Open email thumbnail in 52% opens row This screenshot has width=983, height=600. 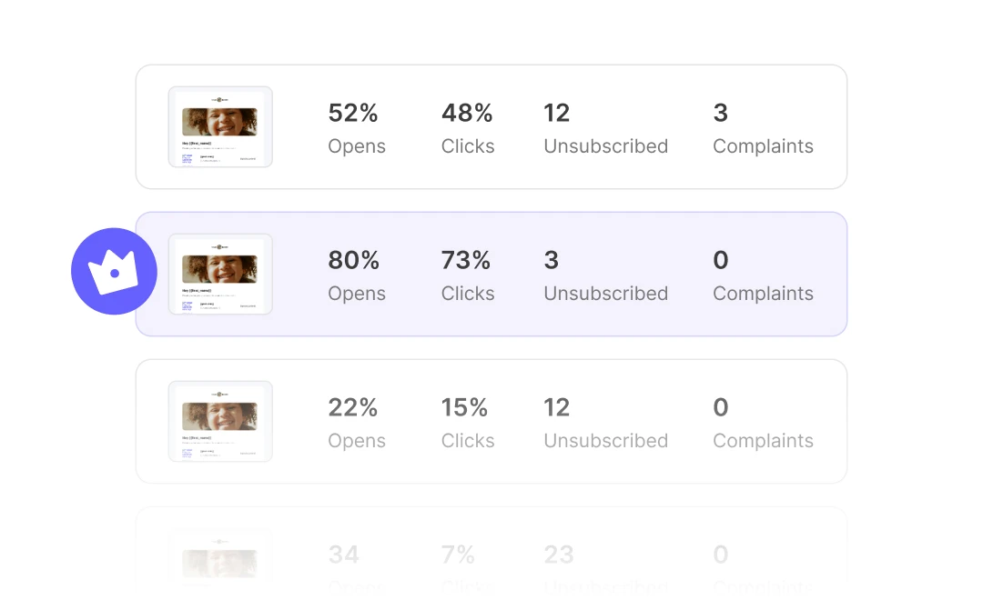220,126
